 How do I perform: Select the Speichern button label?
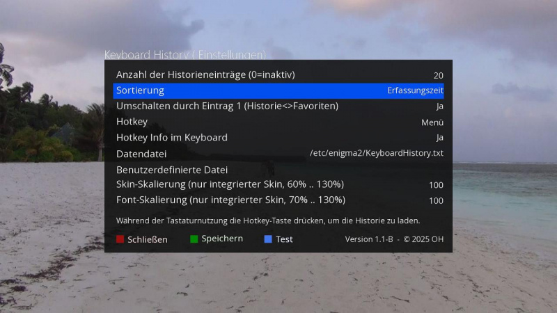(x=222, y=239)
